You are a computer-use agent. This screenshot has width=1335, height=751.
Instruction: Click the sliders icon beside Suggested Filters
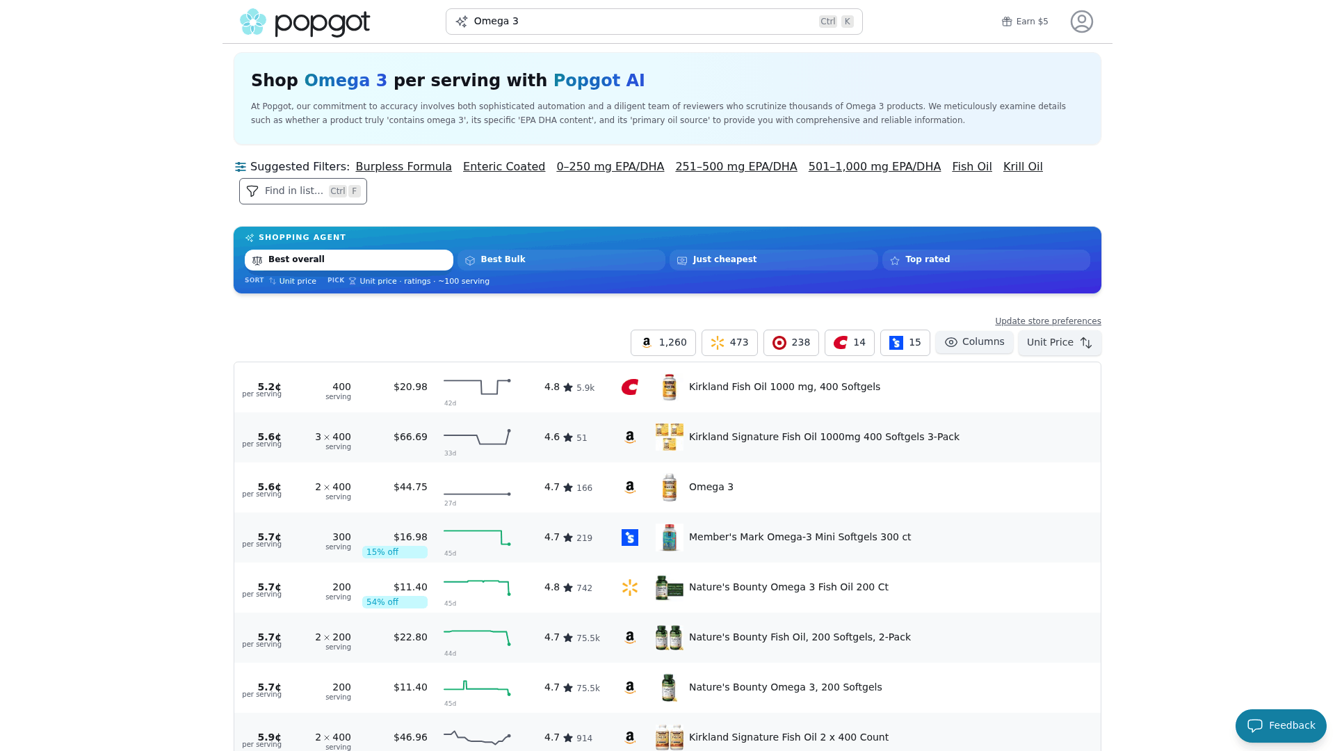pyautogui.click(x=241, y=167)
